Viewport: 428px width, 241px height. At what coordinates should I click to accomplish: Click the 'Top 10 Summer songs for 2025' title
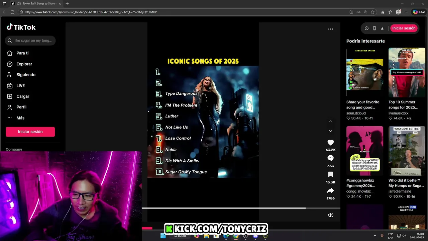[403, 105]
